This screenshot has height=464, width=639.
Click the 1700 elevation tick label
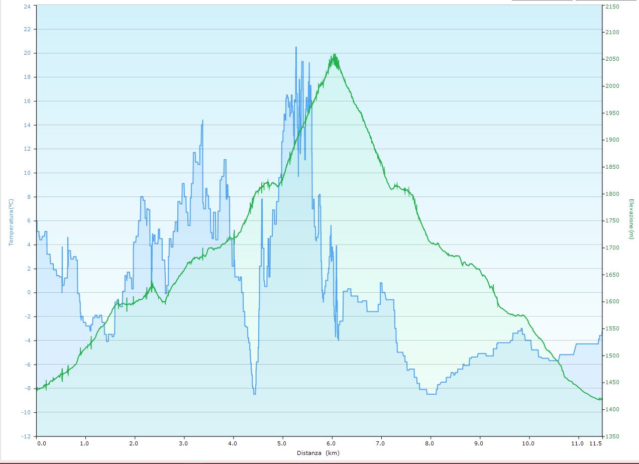pos(612,248)
